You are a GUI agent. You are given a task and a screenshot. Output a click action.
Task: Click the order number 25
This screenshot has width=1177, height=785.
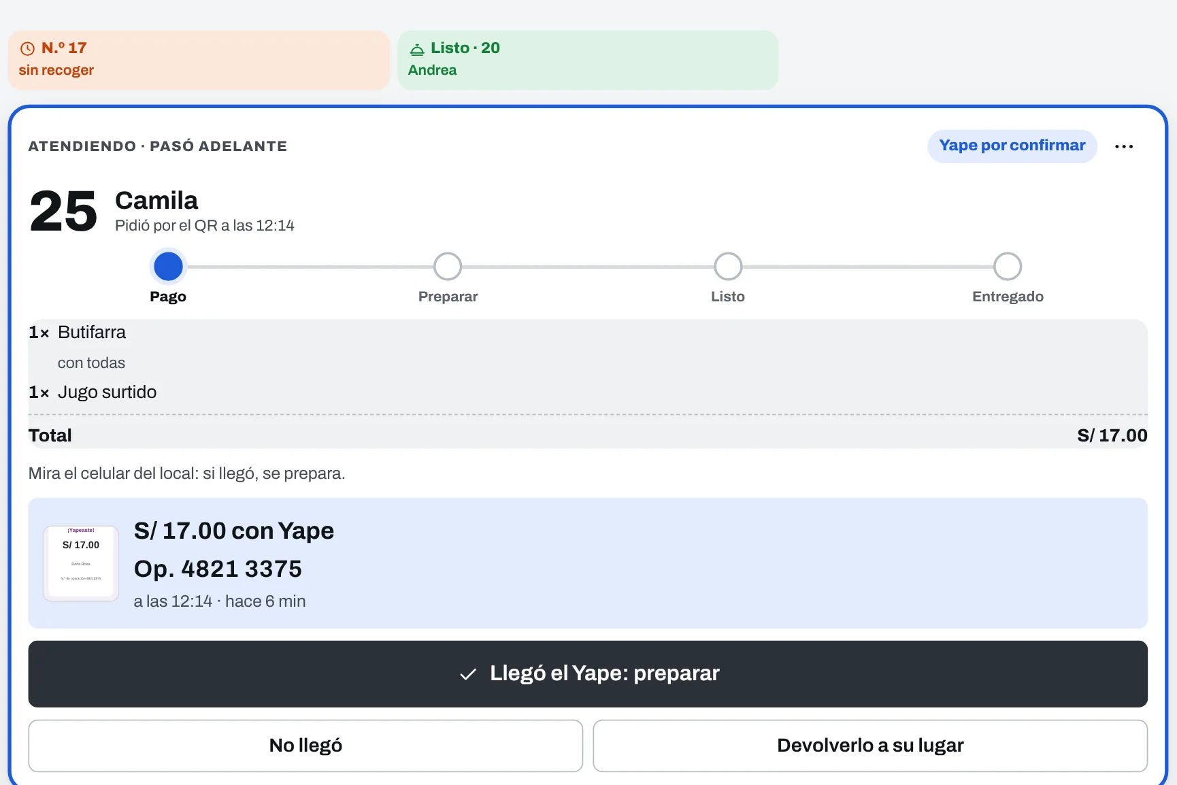pos(63,211)
